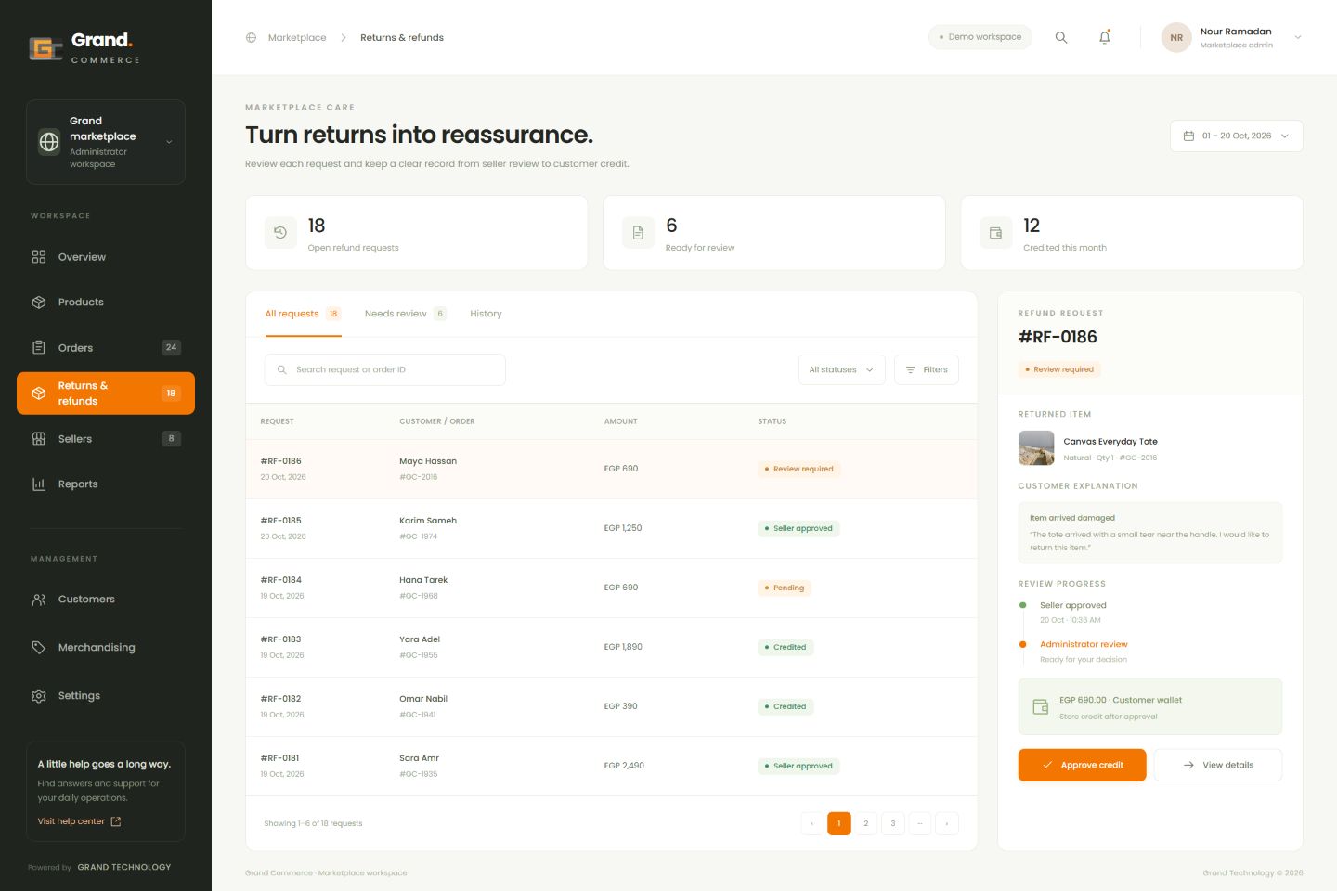This screenshot has height=891, width=1337.
Task: Select request row #RF-0183
Action: [x=612, y=647]
